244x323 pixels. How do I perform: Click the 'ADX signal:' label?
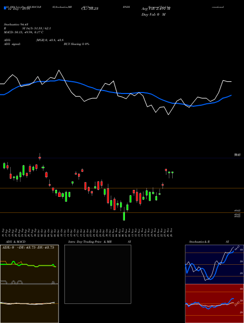point(12,44)
